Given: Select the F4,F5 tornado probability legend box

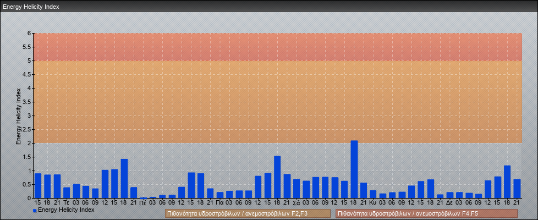Looking at the screenshot, I should click(x=426, y=213).
